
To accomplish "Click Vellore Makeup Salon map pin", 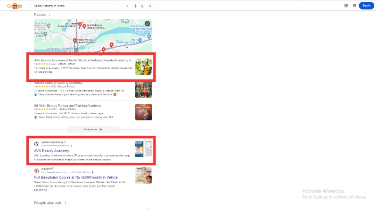I will coord(75,41).
